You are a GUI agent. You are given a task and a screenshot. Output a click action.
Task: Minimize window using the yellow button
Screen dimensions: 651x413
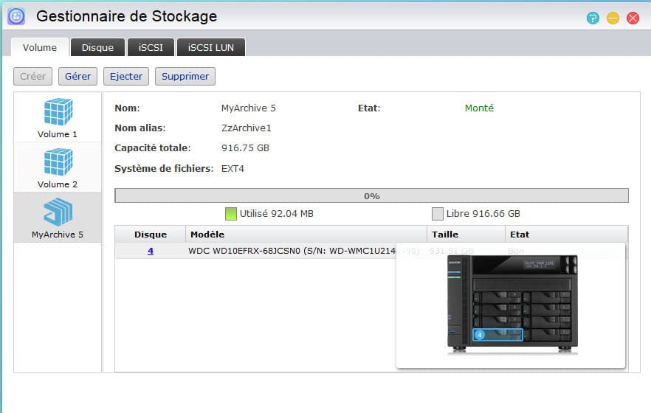tap(613, 18)
